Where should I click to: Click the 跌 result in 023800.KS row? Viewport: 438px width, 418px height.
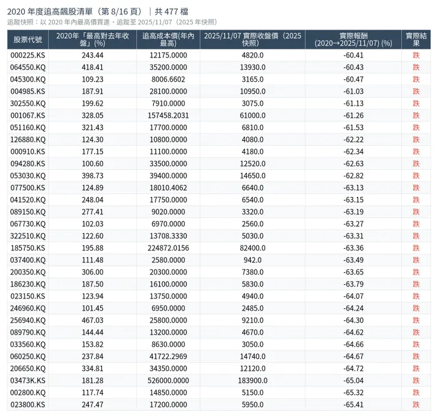pos(416,404)
